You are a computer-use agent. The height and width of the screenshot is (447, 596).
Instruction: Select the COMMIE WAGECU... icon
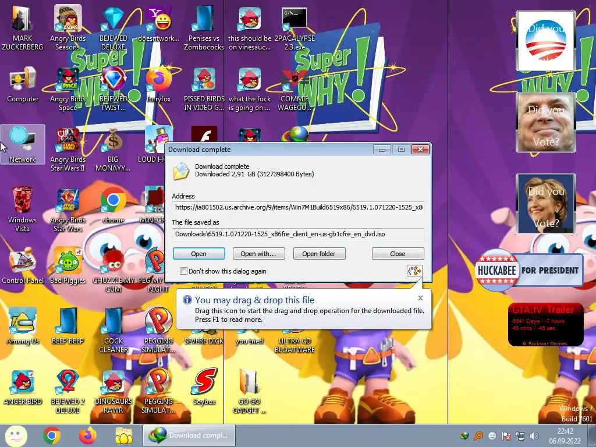pyautogui.click(x=295, y=88)
